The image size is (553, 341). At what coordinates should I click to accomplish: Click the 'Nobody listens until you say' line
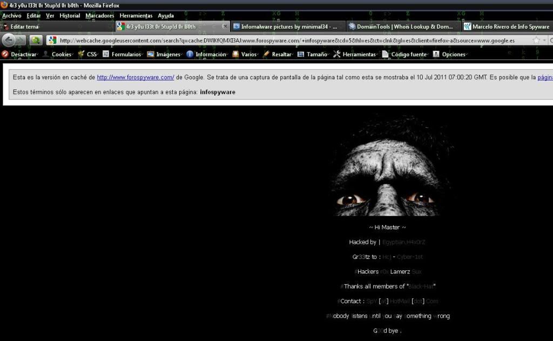point(388,316)
